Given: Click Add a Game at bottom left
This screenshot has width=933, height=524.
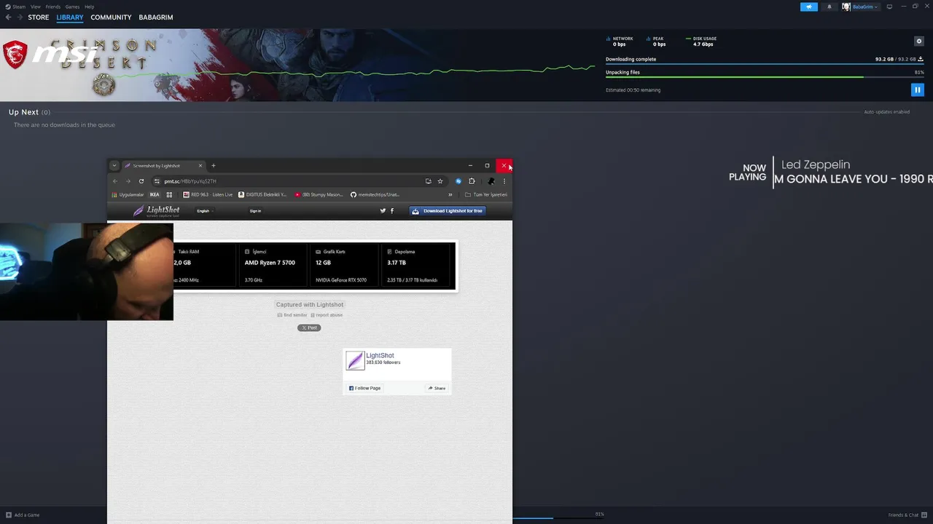Looking at the screenshot, I should tap(22, 515).
